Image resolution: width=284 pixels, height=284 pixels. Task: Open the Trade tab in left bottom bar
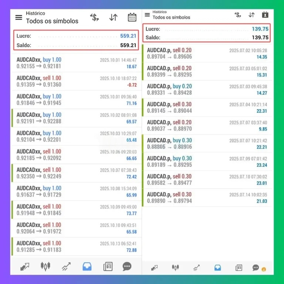[x=66, y=266]
